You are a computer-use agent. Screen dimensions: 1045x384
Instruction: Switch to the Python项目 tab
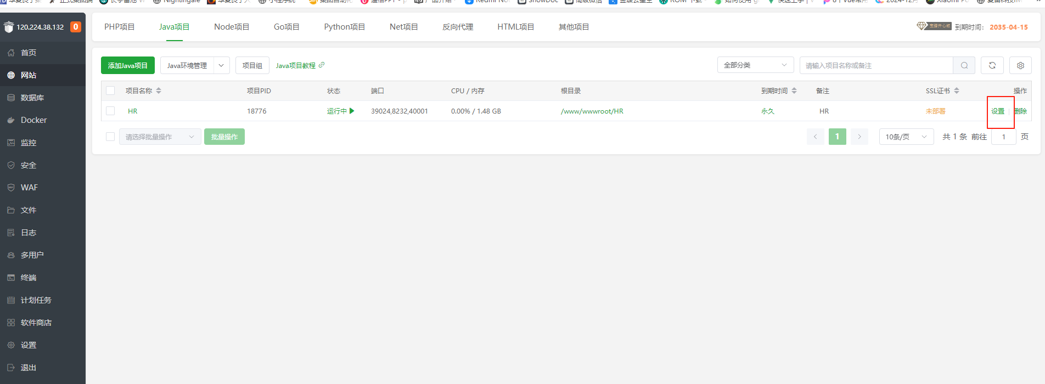344,27
